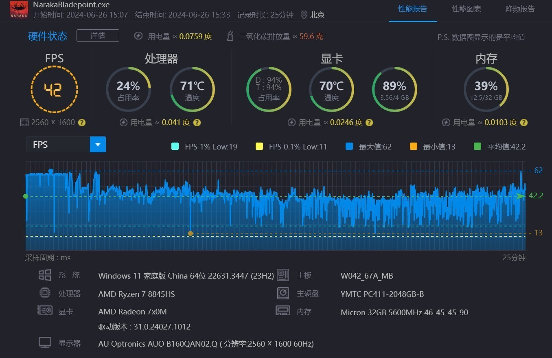Click the lightning icon under the memory gauge

(x=446, y=122)
